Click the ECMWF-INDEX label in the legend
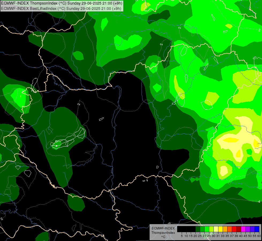The image size is (262, 241). click(x=163, y=228)
